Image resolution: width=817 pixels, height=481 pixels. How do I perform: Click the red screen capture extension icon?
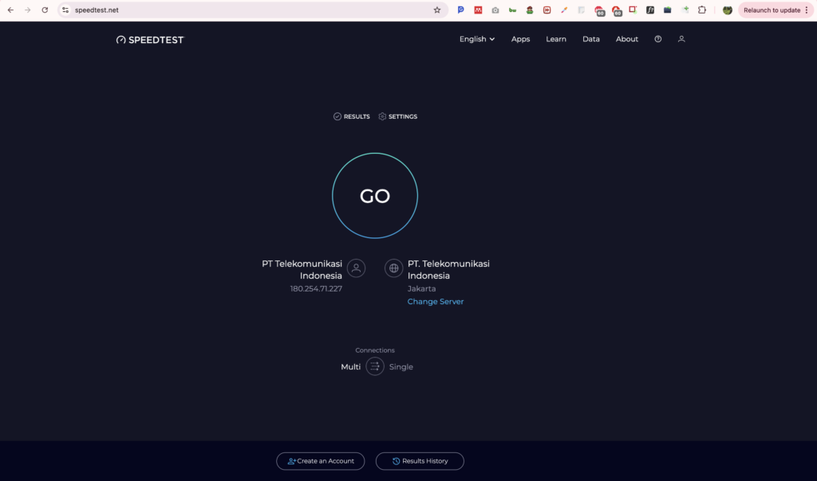633,10
